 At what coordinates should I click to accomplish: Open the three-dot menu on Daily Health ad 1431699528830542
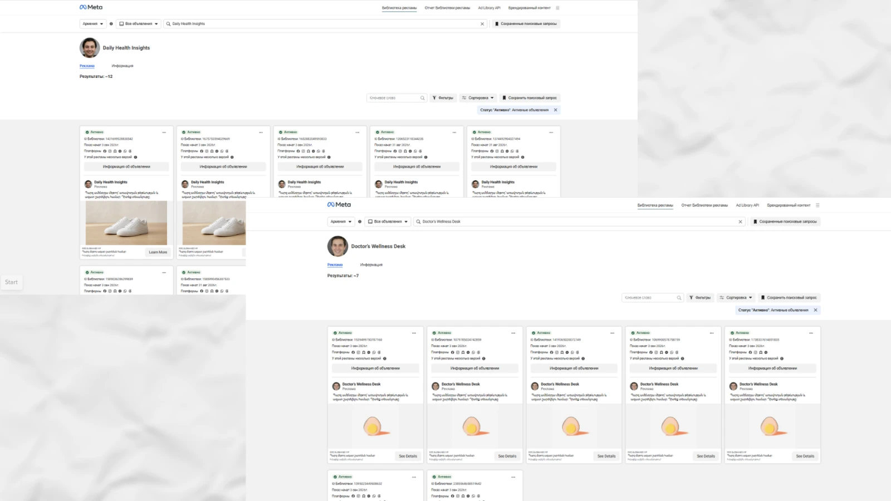coord(164,132)
